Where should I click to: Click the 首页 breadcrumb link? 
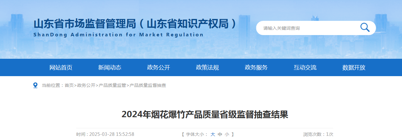pos(69,85)
